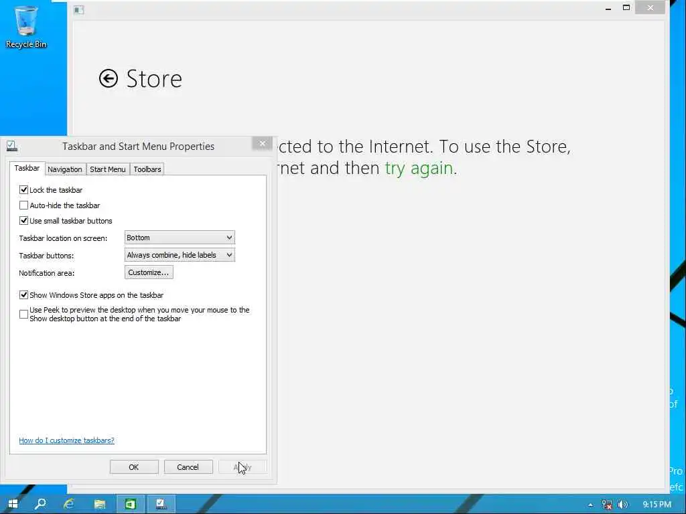Open the Recycle Bin desktop icon
Image resolution: width=686 pixels, height=514 pixels.
26,26
